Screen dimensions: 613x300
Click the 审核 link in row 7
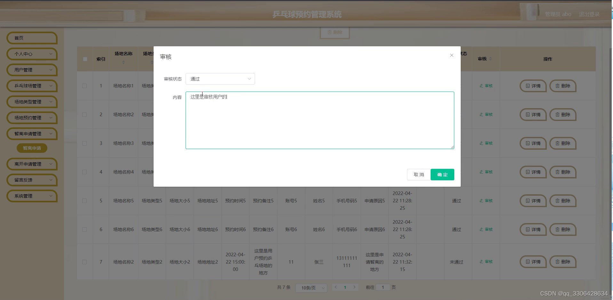coord(486,262)
